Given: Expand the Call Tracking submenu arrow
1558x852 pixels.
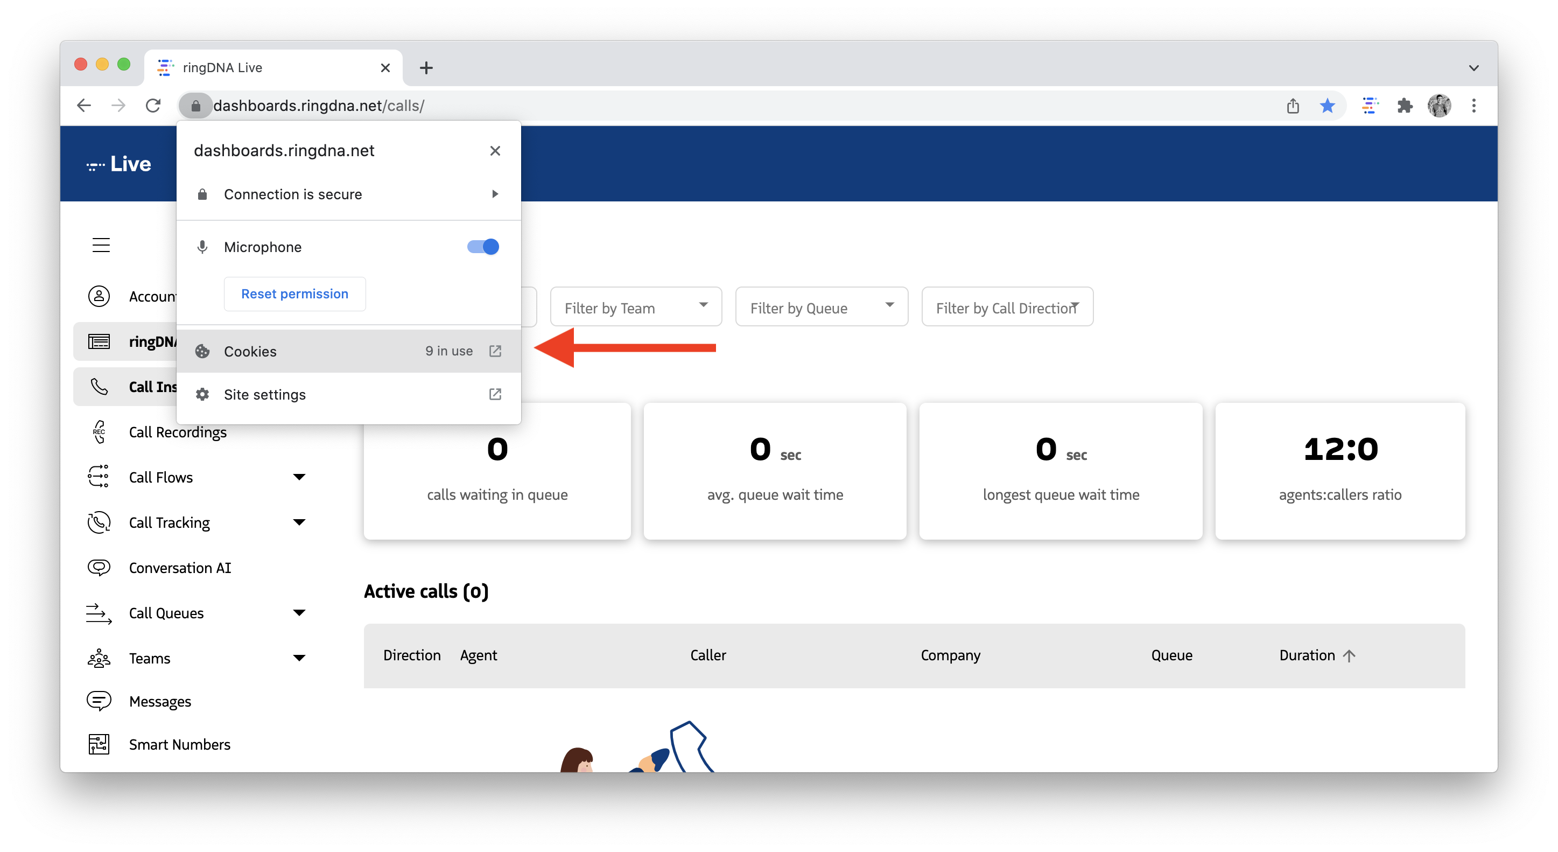Looking at the screenshot, I should [x=299, y=522].
